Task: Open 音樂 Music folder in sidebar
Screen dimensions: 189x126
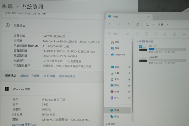Action: (x=115, y=92)
